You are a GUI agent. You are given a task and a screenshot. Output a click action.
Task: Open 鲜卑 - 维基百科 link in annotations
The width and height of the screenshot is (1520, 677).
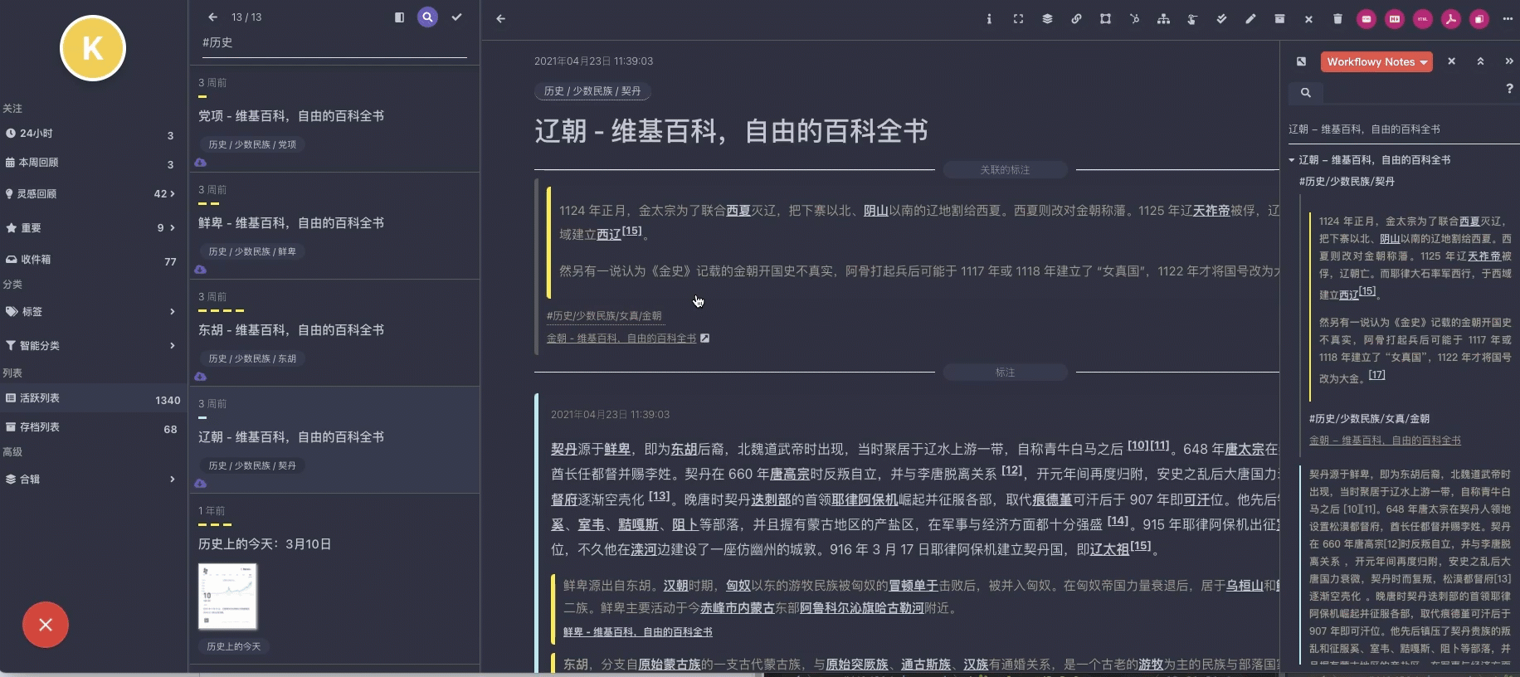(x=638, y=632)
